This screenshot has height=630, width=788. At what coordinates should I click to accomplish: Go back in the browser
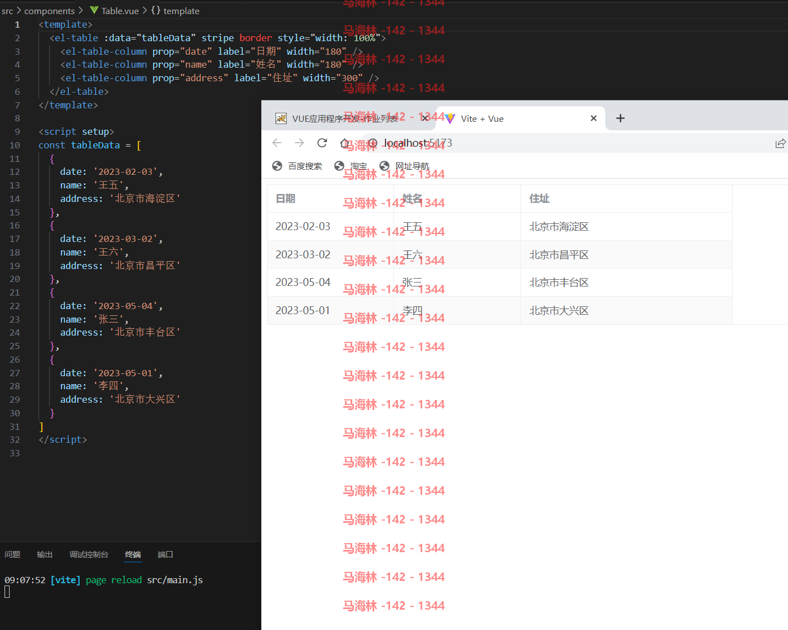[x=277, y=143]
